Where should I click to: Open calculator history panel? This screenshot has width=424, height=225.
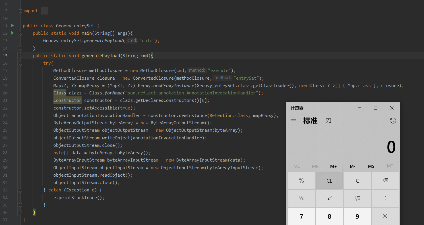tap(393, 121)
